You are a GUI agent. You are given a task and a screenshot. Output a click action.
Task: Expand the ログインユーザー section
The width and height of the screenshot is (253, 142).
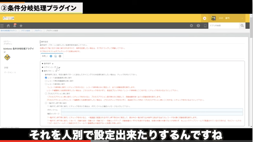pyautogui.click(x=59, y=67)
